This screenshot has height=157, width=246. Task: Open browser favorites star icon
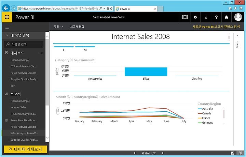click(235, 8)
